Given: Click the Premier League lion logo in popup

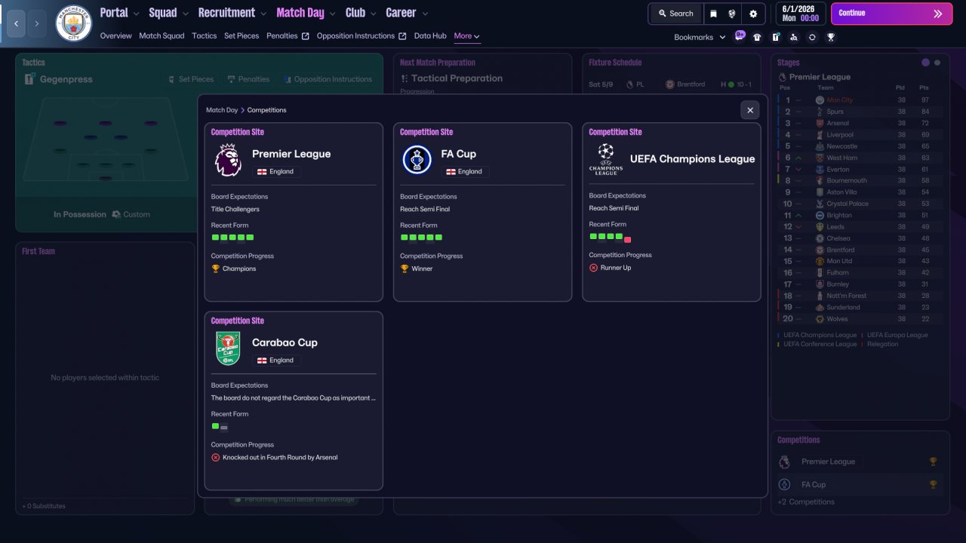Looking at the screenshot, I should (228, 161).
